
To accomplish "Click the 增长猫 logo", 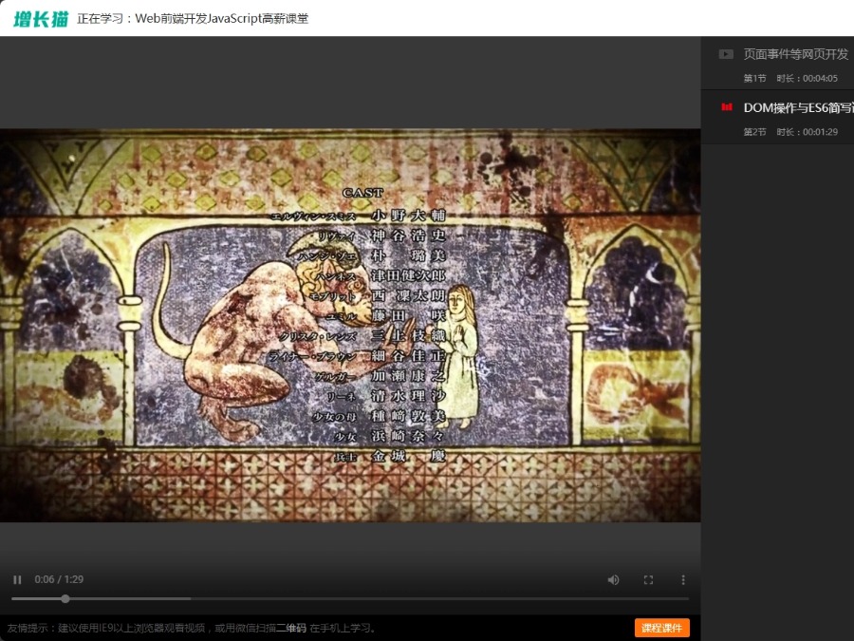I will (41, 19).
